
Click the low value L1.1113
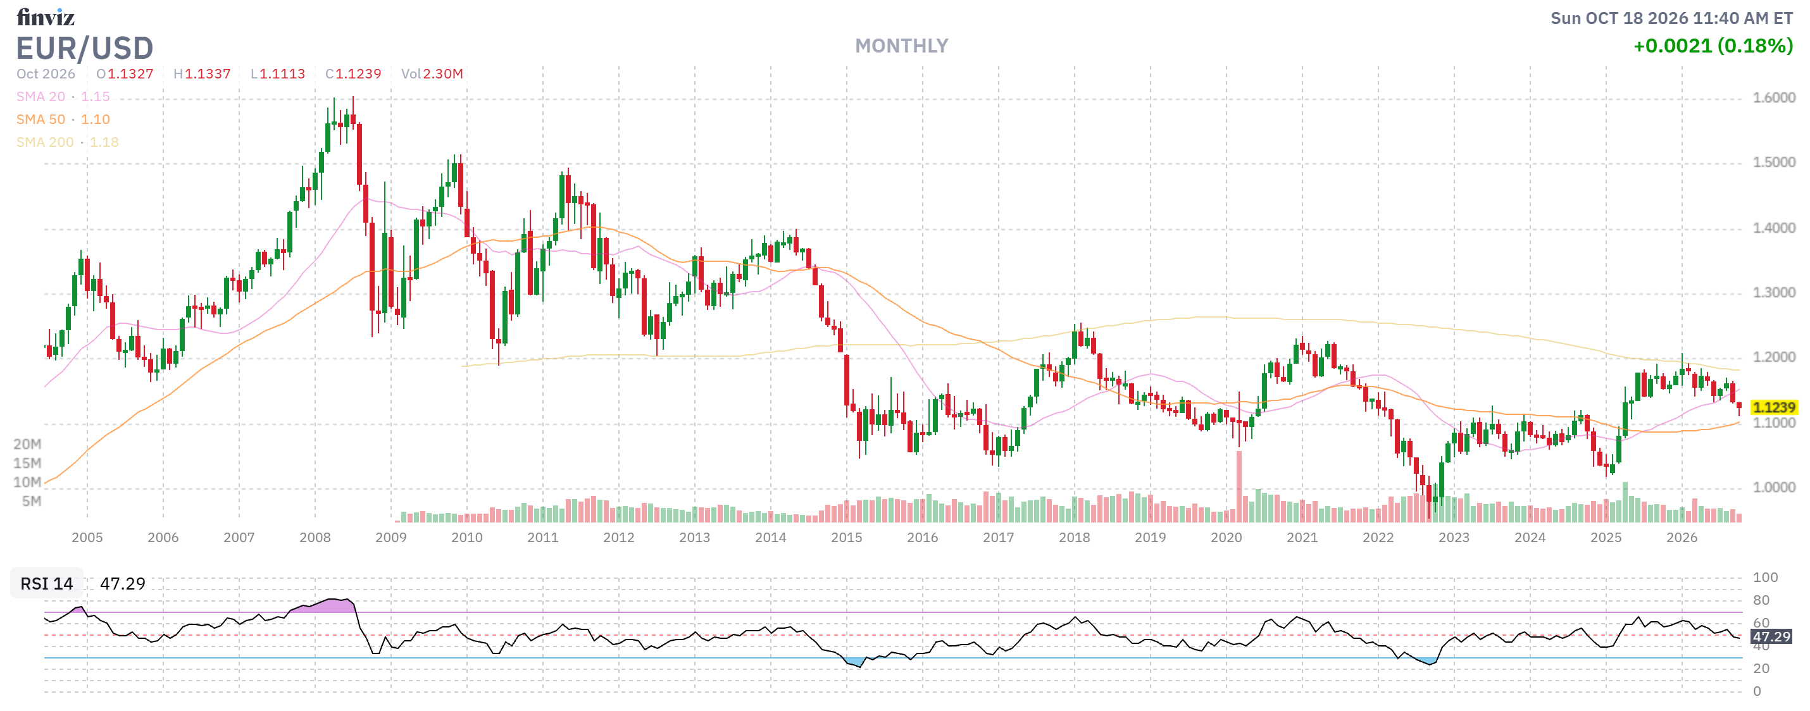[278, 74]
